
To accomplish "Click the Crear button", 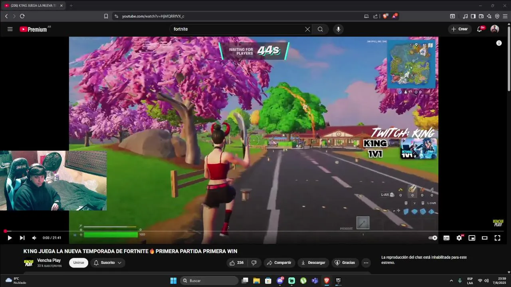I will (x=460, y=29).
